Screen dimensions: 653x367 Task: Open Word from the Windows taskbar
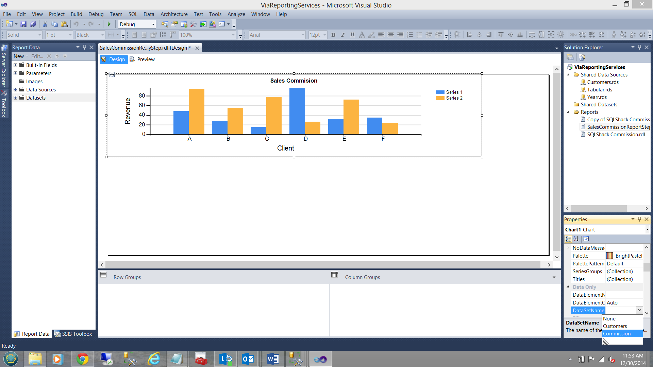click(273, 359)
